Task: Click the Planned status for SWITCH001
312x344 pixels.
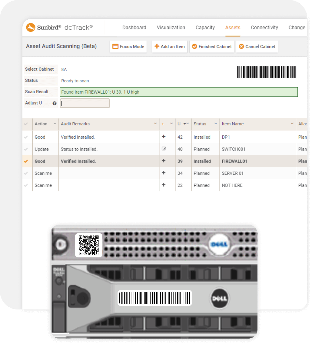Action: click(201, 149)
